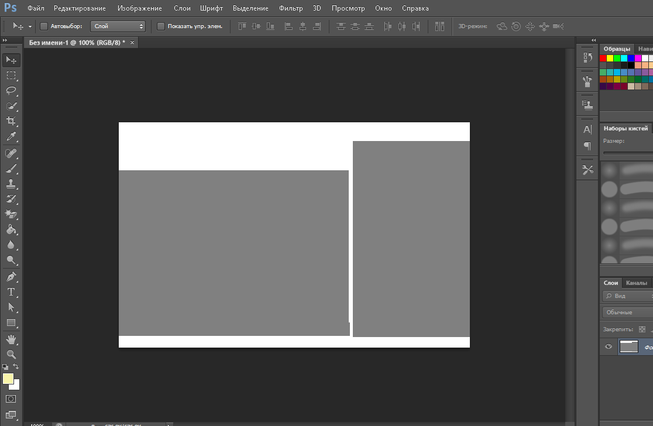Pick the Eyedropper tool
This screenshot has height=426, width=653.
[11, 137]
